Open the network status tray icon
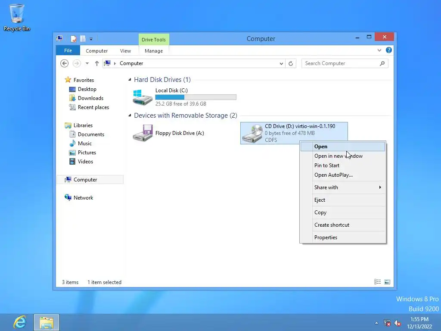 tap(387, 323)
